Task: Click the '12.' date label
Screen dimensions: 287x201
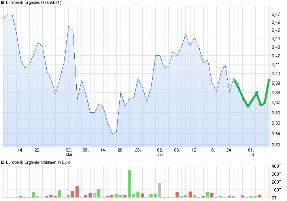Action: tap(194, 150)
